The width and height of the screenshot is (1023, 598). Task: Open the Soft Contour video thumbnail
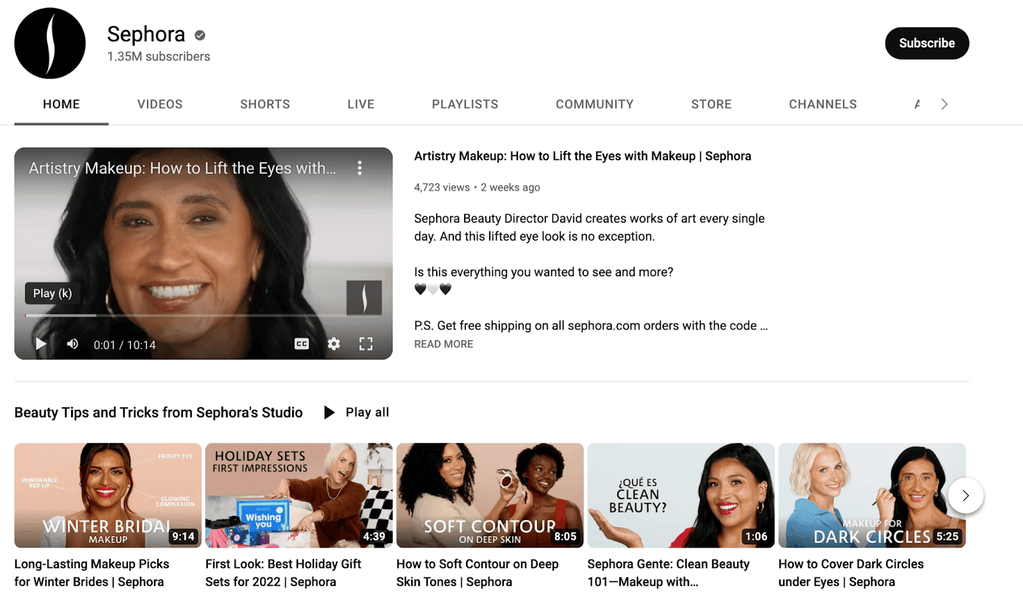pyautogui.click(x=490, y=495)
